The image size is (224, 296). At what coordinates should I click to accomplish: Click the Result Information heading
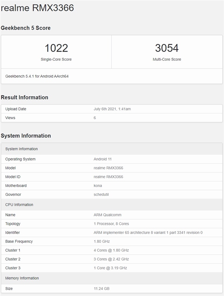click(x=25, y=98)
